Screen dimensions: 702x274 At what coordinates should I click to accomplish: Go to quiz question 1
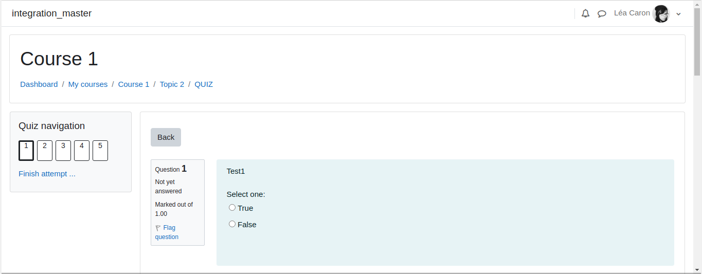(x=26, y=151)
